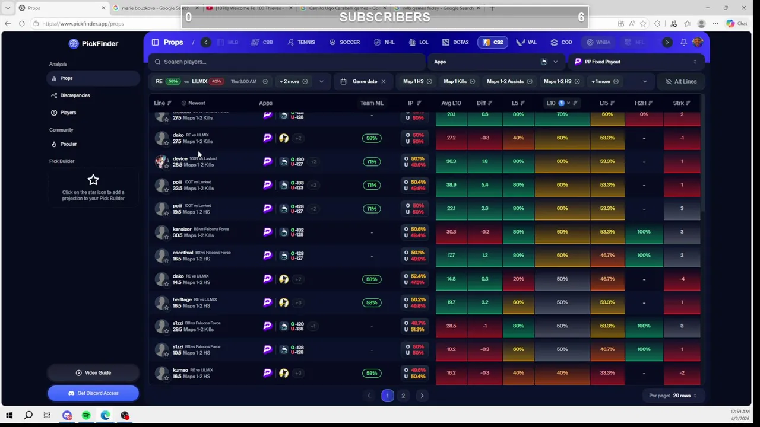
Task: Remove the Map 1 HS filter chip
Action: [429, 81]
